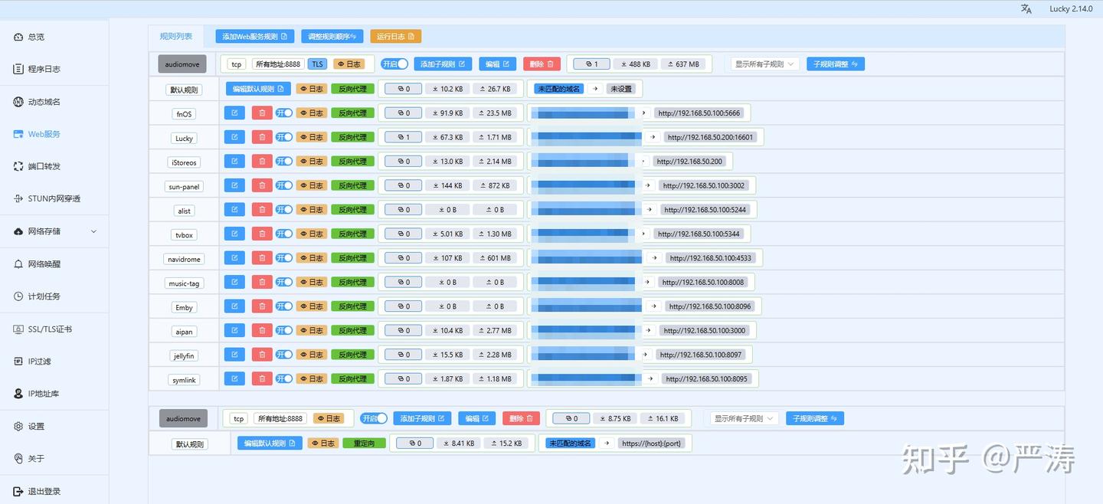Image resolution: width=1103 pixels, height=504 pixels.
Task: Click the language switch icon near Lucky 2.14.0
Action: 1026,9
